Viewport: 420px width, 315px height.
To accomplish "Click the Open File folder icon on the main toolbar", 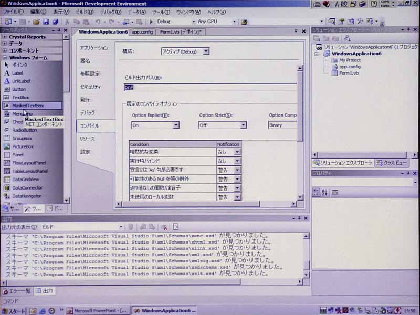I will tap(36, 22).
